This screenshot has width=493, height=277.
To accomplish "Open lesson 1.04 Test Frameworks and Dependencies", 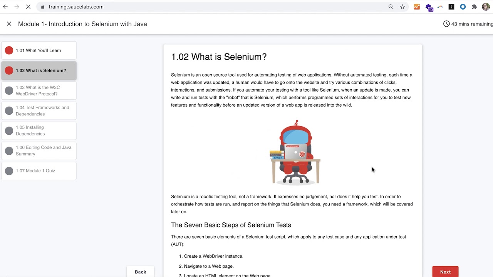I will coord(39,110).
